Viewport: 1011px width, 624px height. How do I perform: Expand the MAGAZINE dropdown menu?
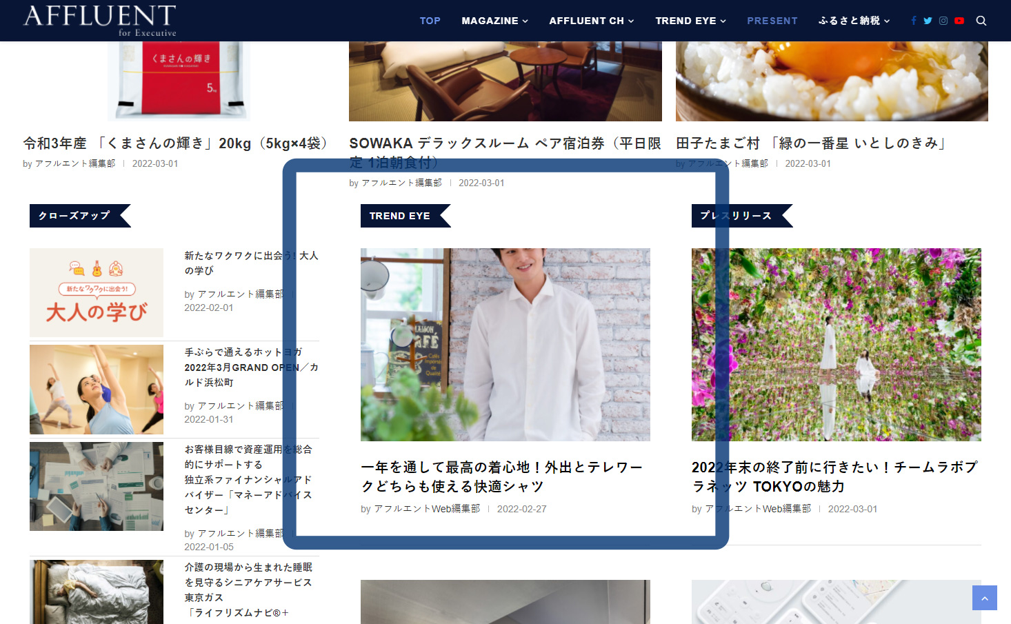(494, 21)
